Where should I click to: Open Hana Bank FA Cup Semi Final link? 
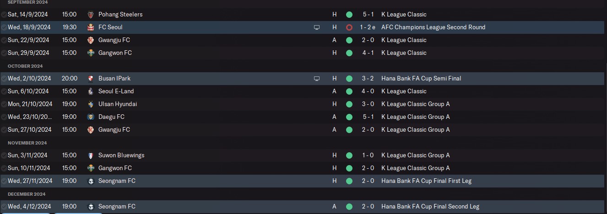point(421,79)
